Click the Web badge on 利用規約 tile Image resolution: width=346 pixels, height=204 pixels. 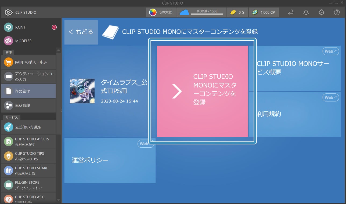tap(331, 97)
